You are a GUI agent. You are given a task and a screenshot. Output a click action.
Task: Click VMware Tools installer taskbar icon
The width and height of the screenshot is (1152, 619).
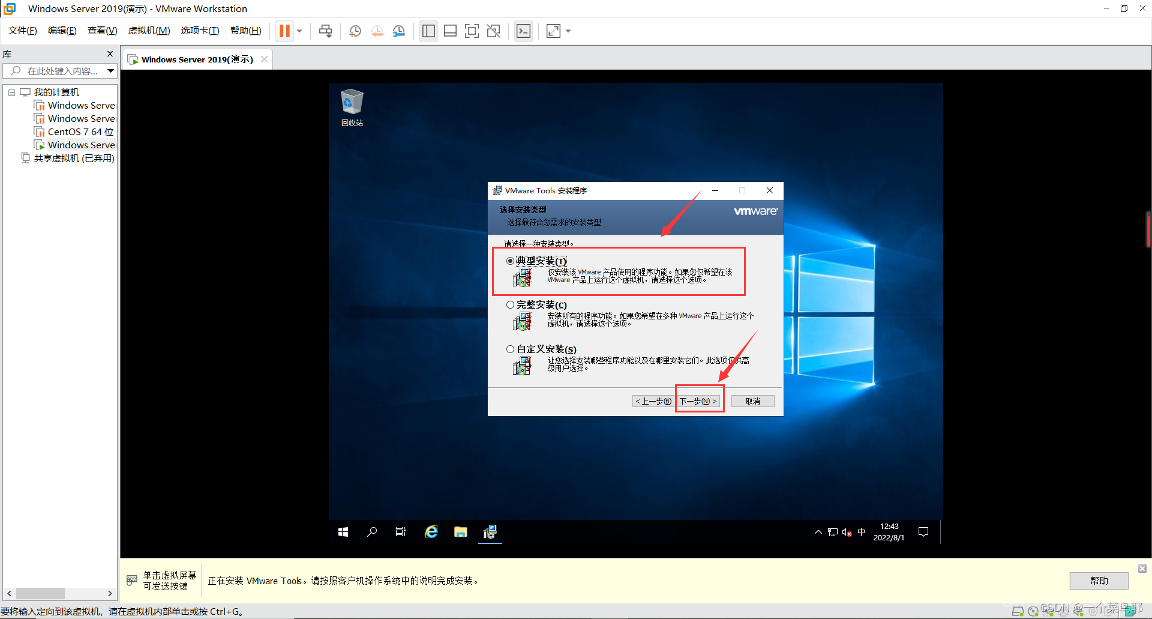click(x=490, y=532)
